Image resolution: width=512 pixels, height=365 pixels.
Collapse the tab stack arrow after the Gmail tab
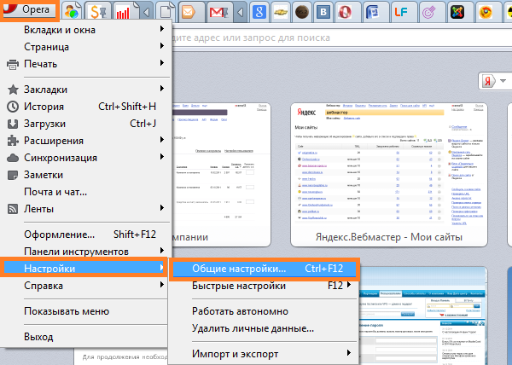pos(241,13)
